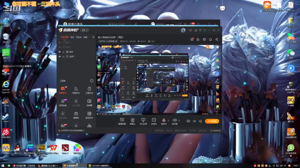Viewport: 300px width, 168px height.
Task: Open the 房管助手 room manager tool
Action: tap(76, 90)
